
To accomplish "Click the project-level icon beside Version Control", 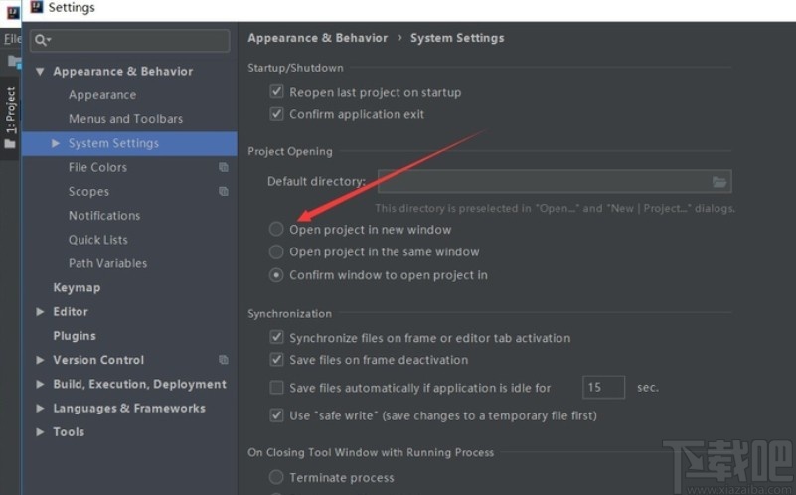I will click(x=224, y=360).
